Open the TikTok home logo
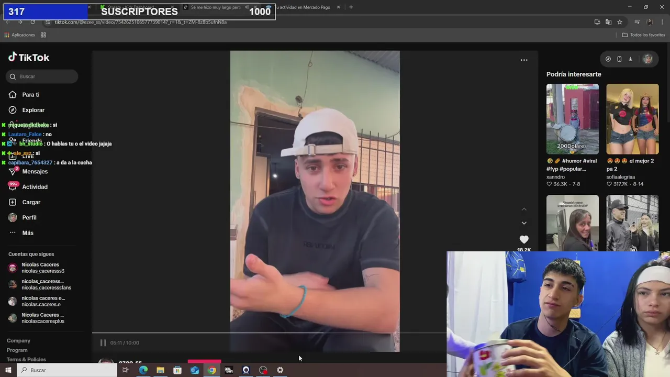670x377 pixels. [x=29, y=58]
